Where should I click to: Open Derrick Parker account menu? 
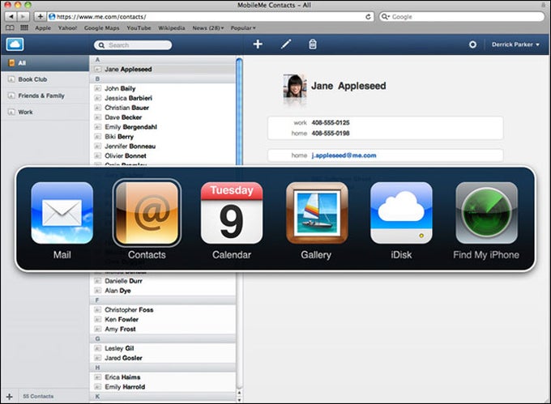[x=515, y=45]
